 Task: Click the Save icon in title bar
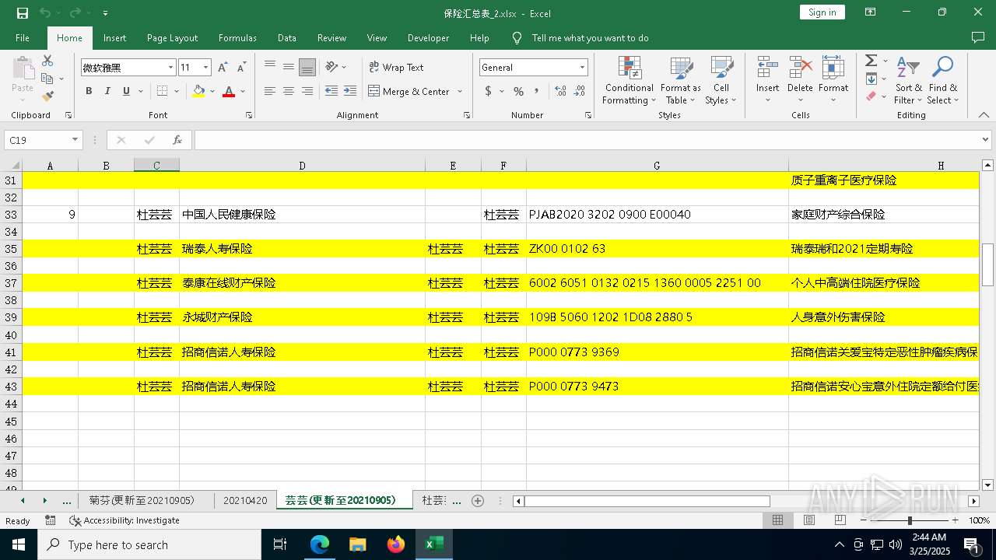point(23,13)
